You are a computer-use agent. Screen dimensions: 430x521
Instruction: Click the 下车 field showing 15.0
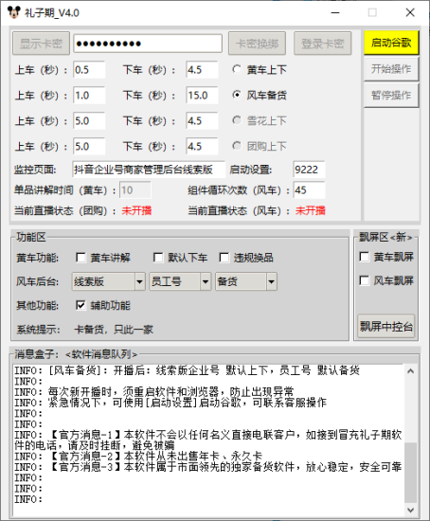[x=202, y=96]
